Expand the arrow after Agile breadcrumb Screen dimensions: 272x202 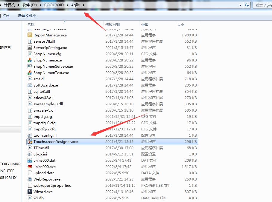(83, 5)
